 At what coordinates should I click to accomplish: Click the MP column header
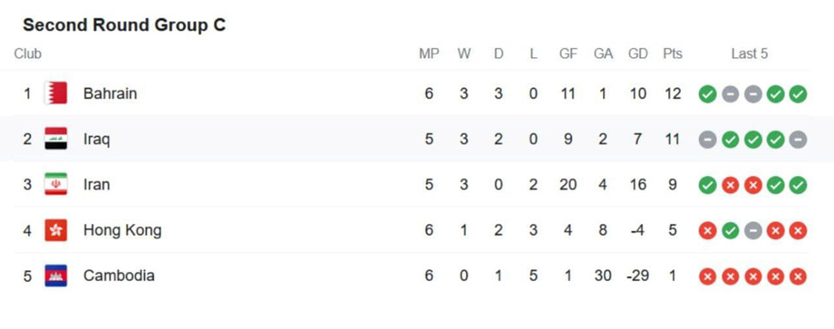429,54
